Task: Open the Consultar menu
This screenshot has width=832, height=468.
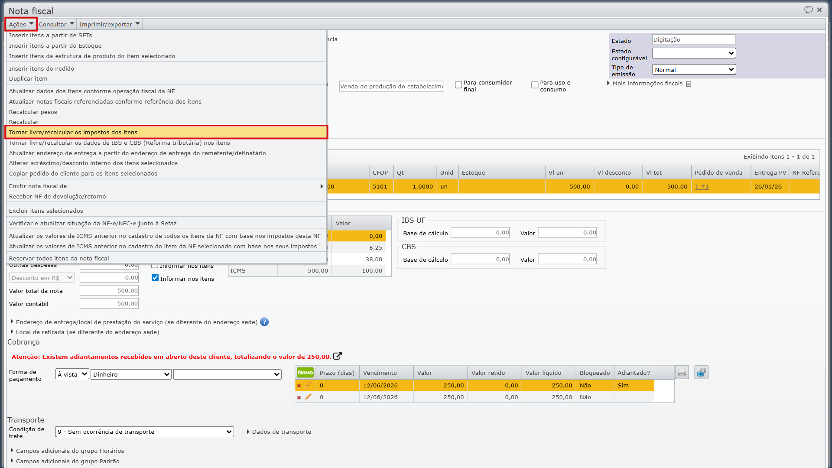Action: coord(56,24)
